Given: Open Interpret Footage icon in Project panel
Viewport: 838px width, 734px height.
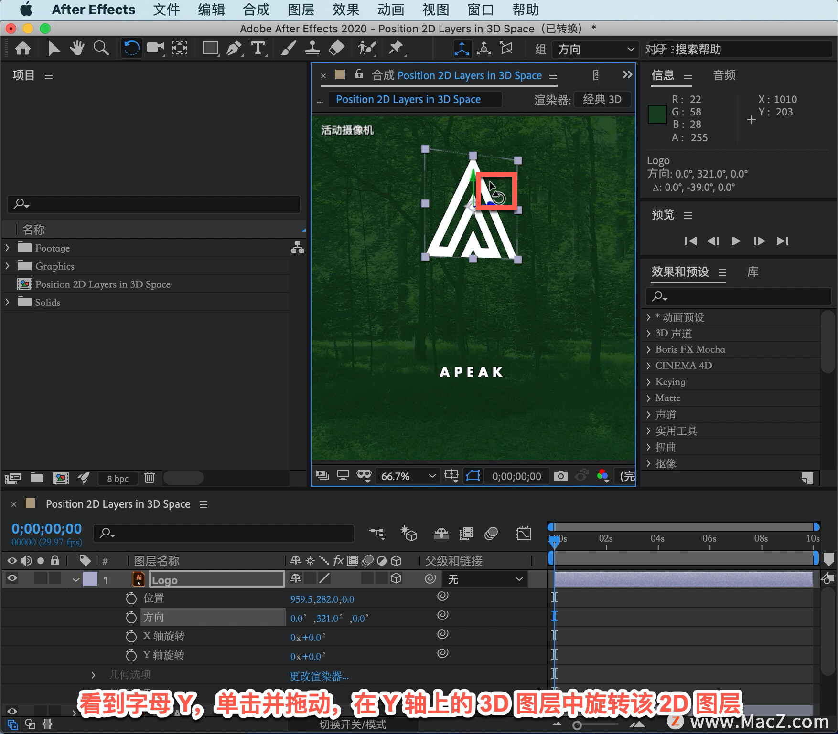Looking at the screenshot, I should (x=13, y=478).
